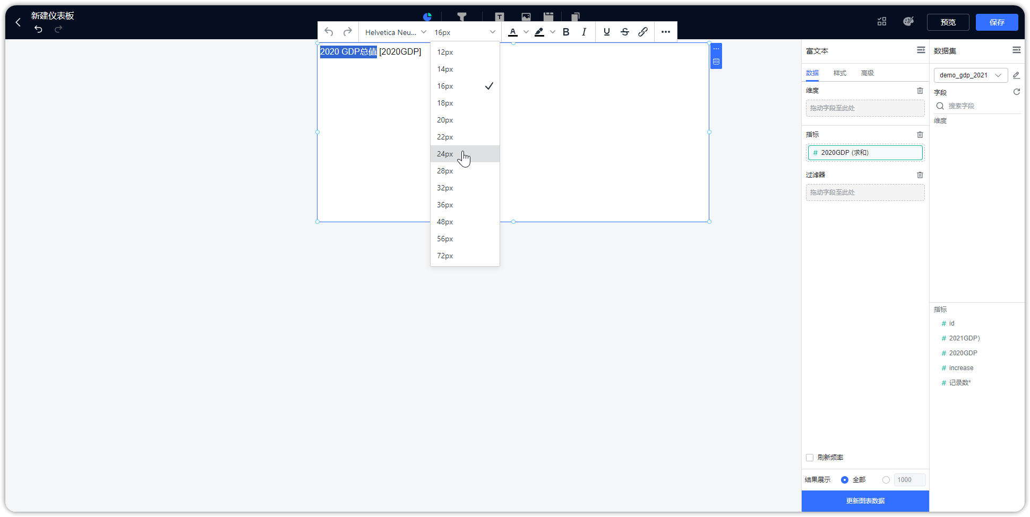
Task: Insert an image component icon
Action: pos(526,17)
